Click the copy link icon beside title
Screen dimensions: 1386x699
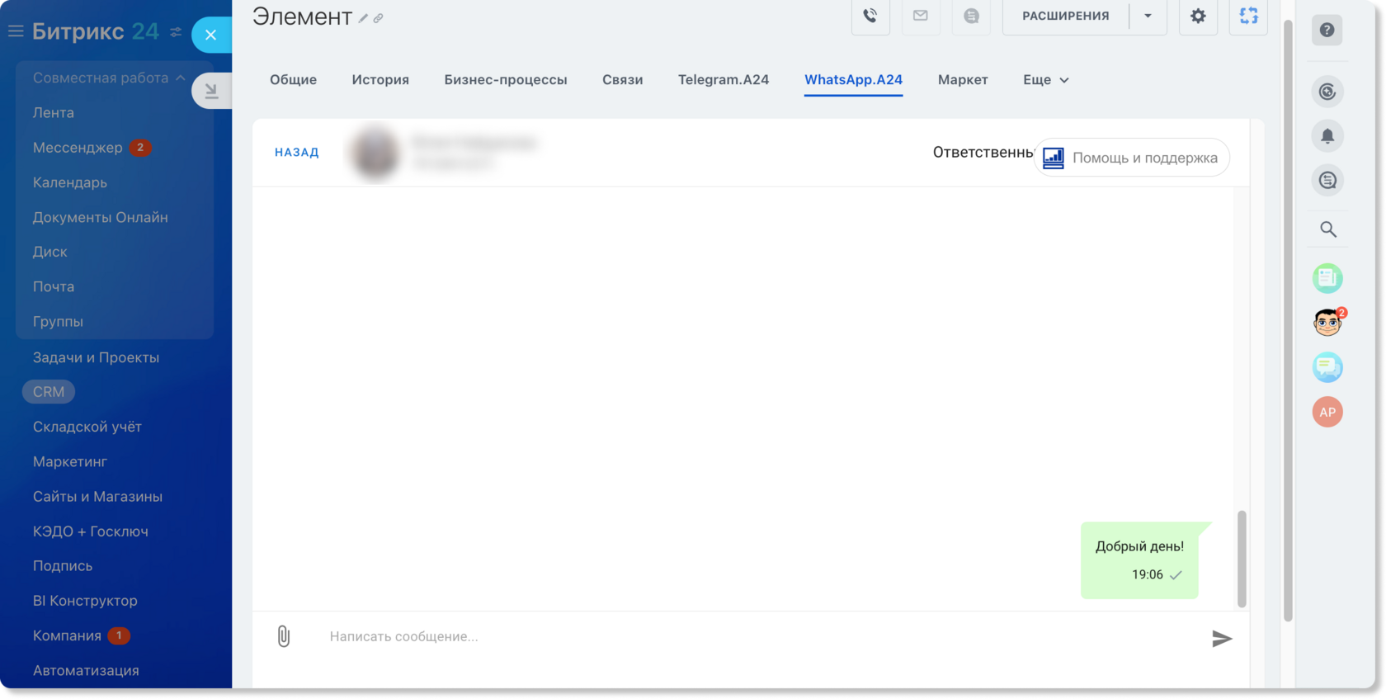tap(378, 18)
